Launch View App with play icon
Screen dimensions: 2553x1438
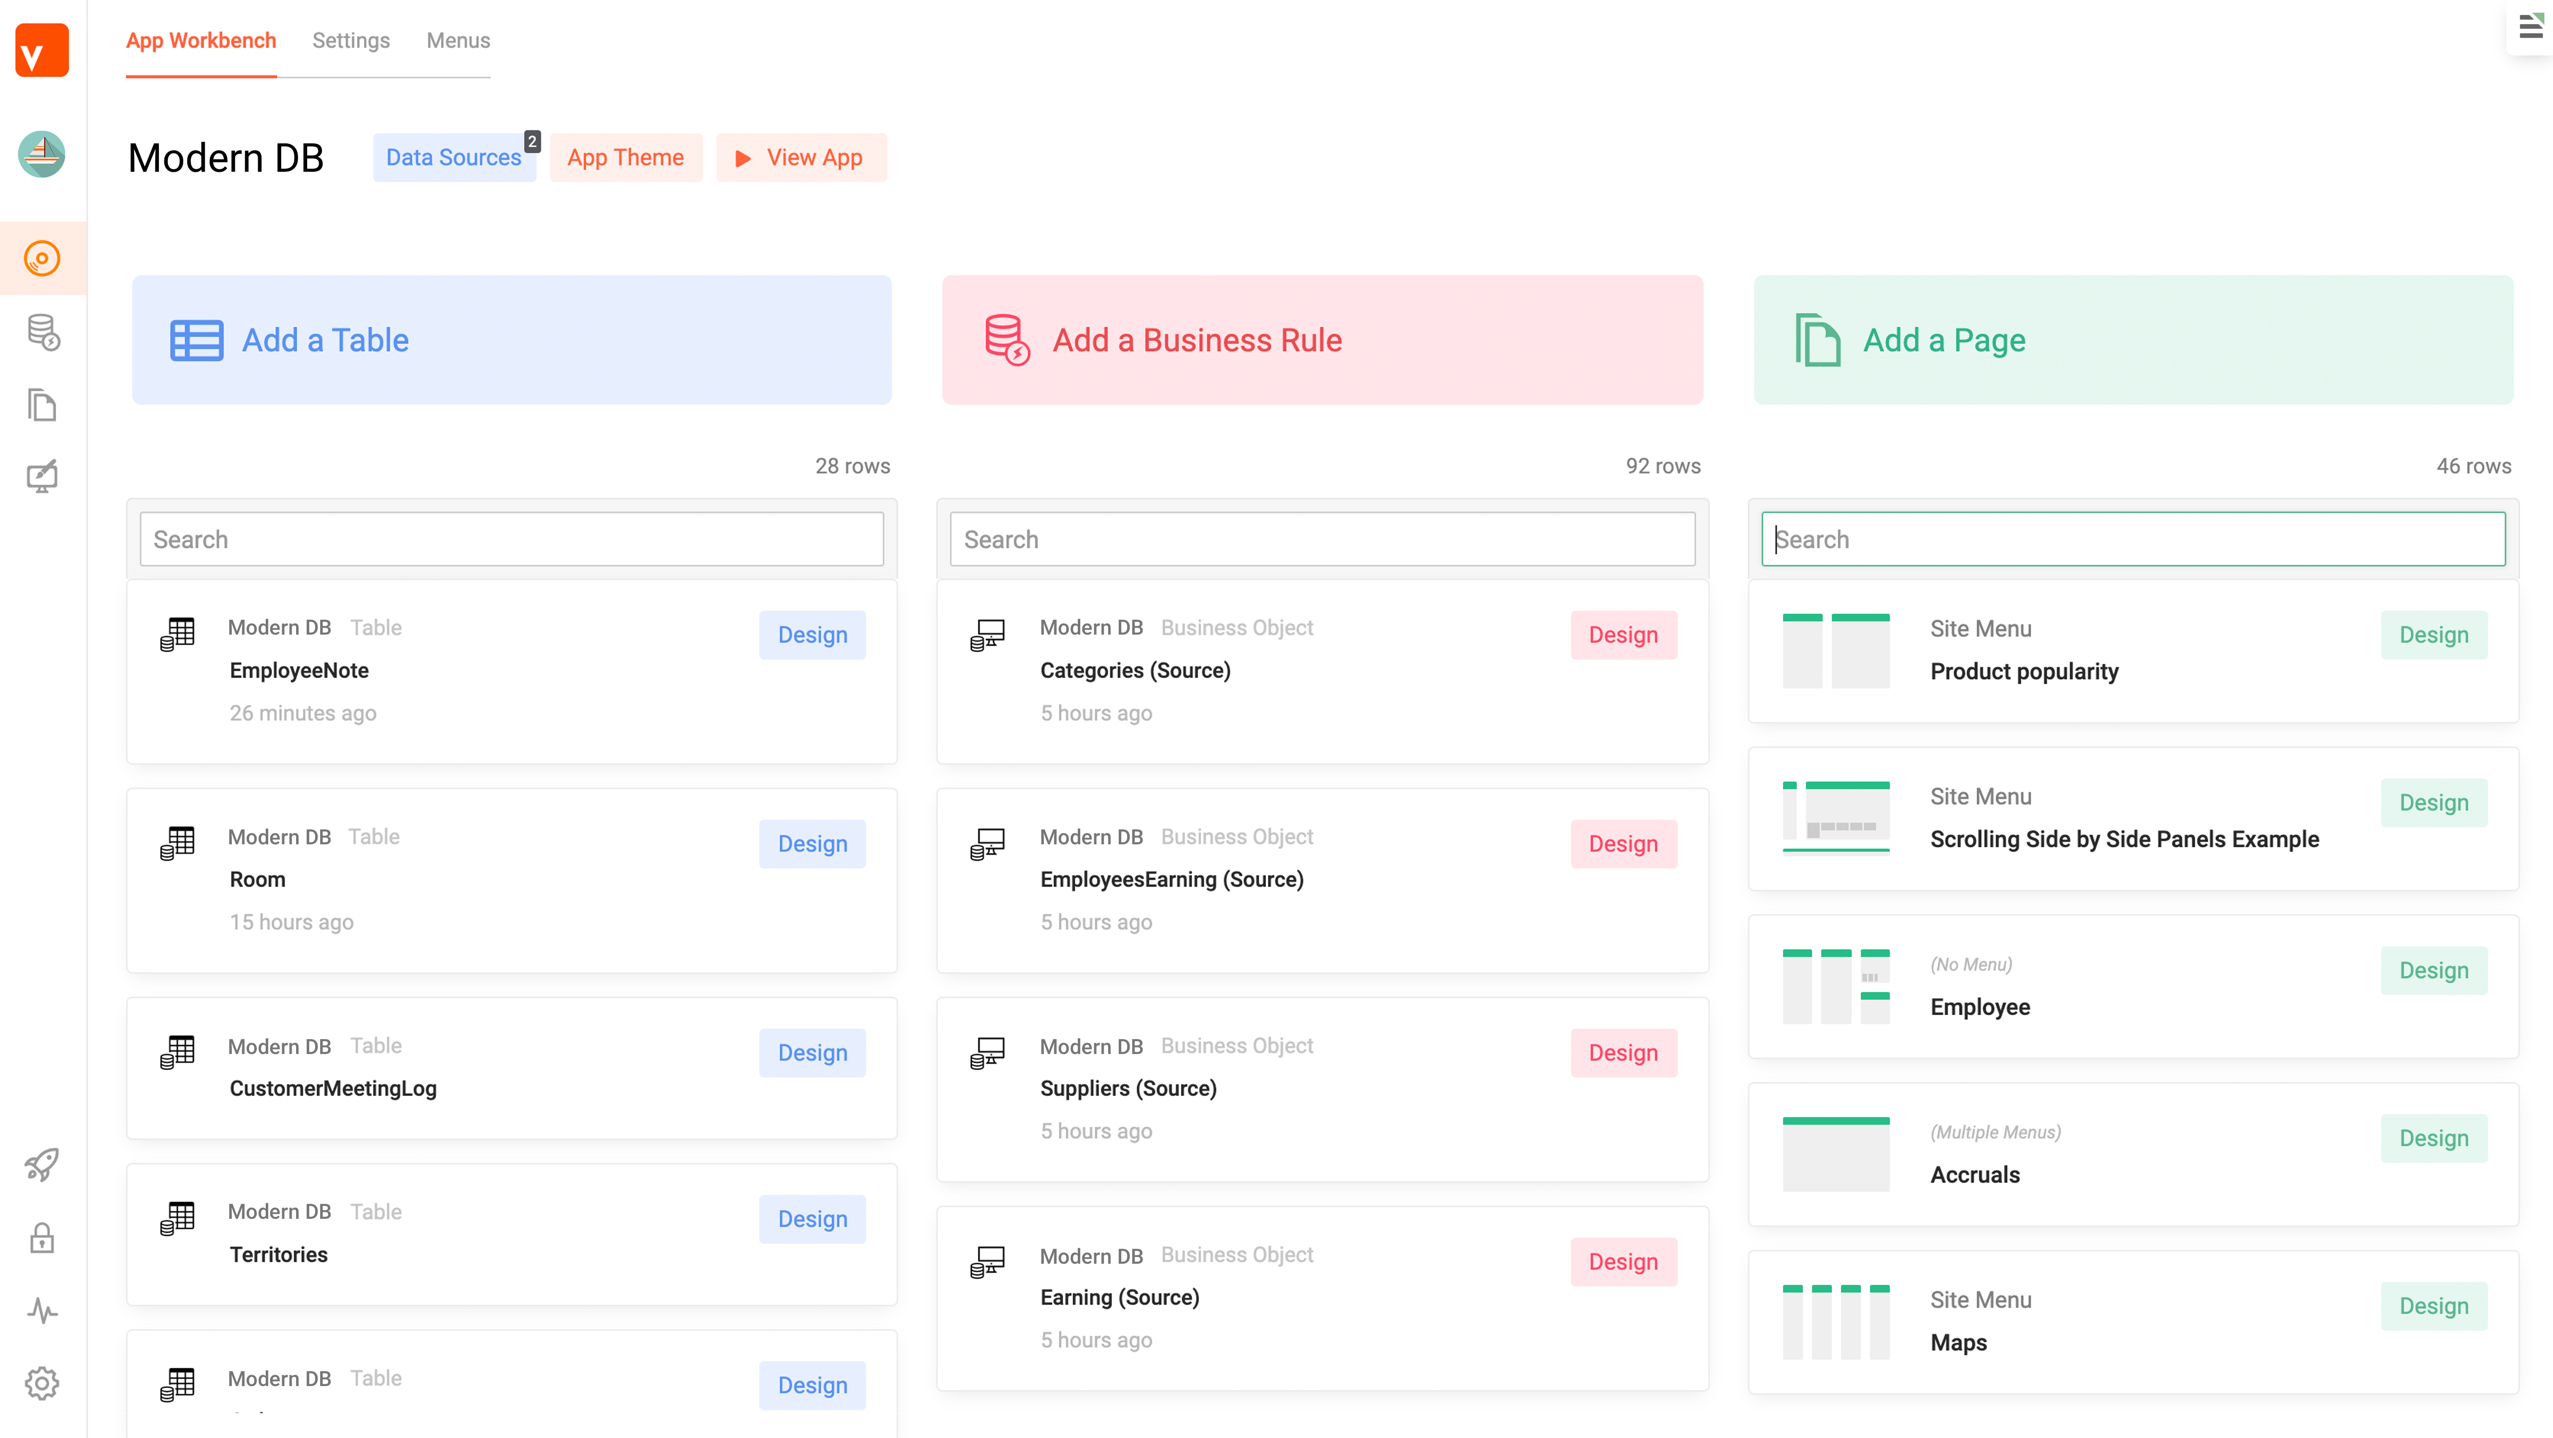pos(801,158)
